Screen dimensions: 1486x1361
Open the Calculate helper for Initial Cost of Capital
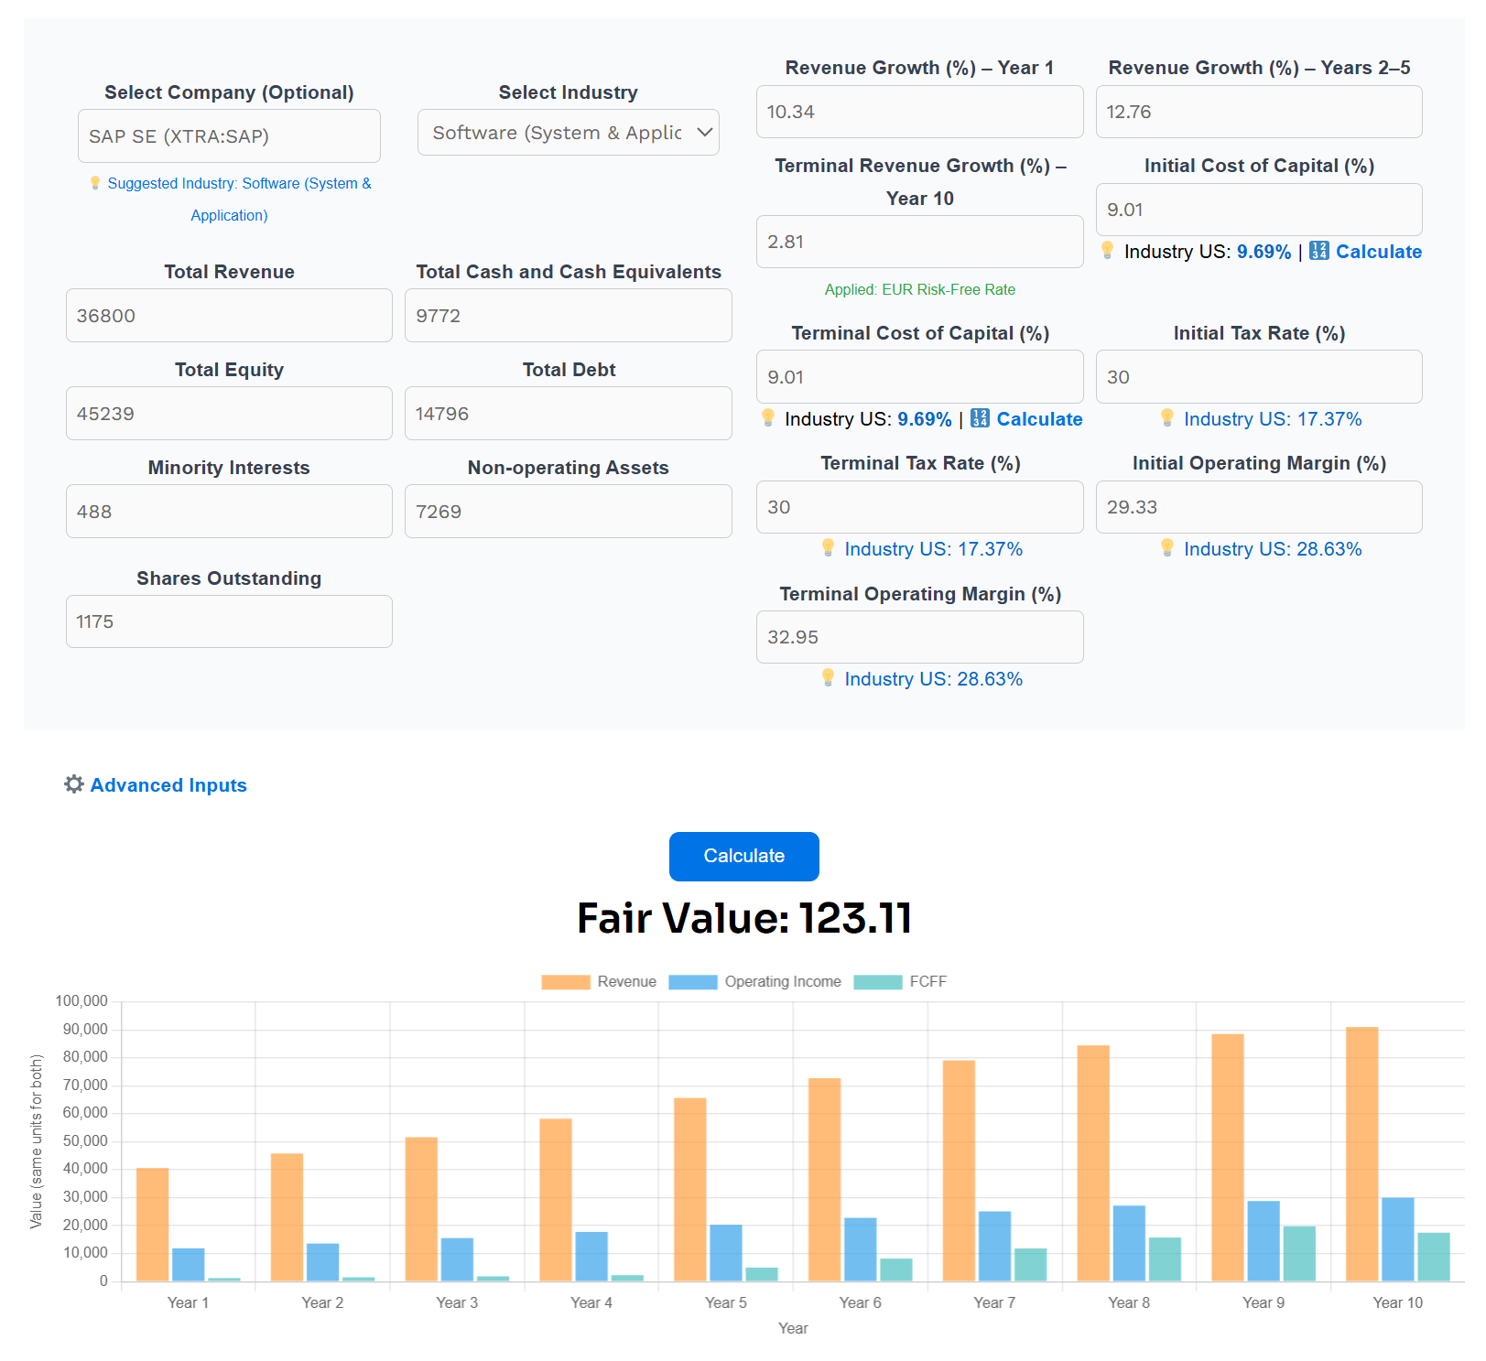tap(1378, 252)
